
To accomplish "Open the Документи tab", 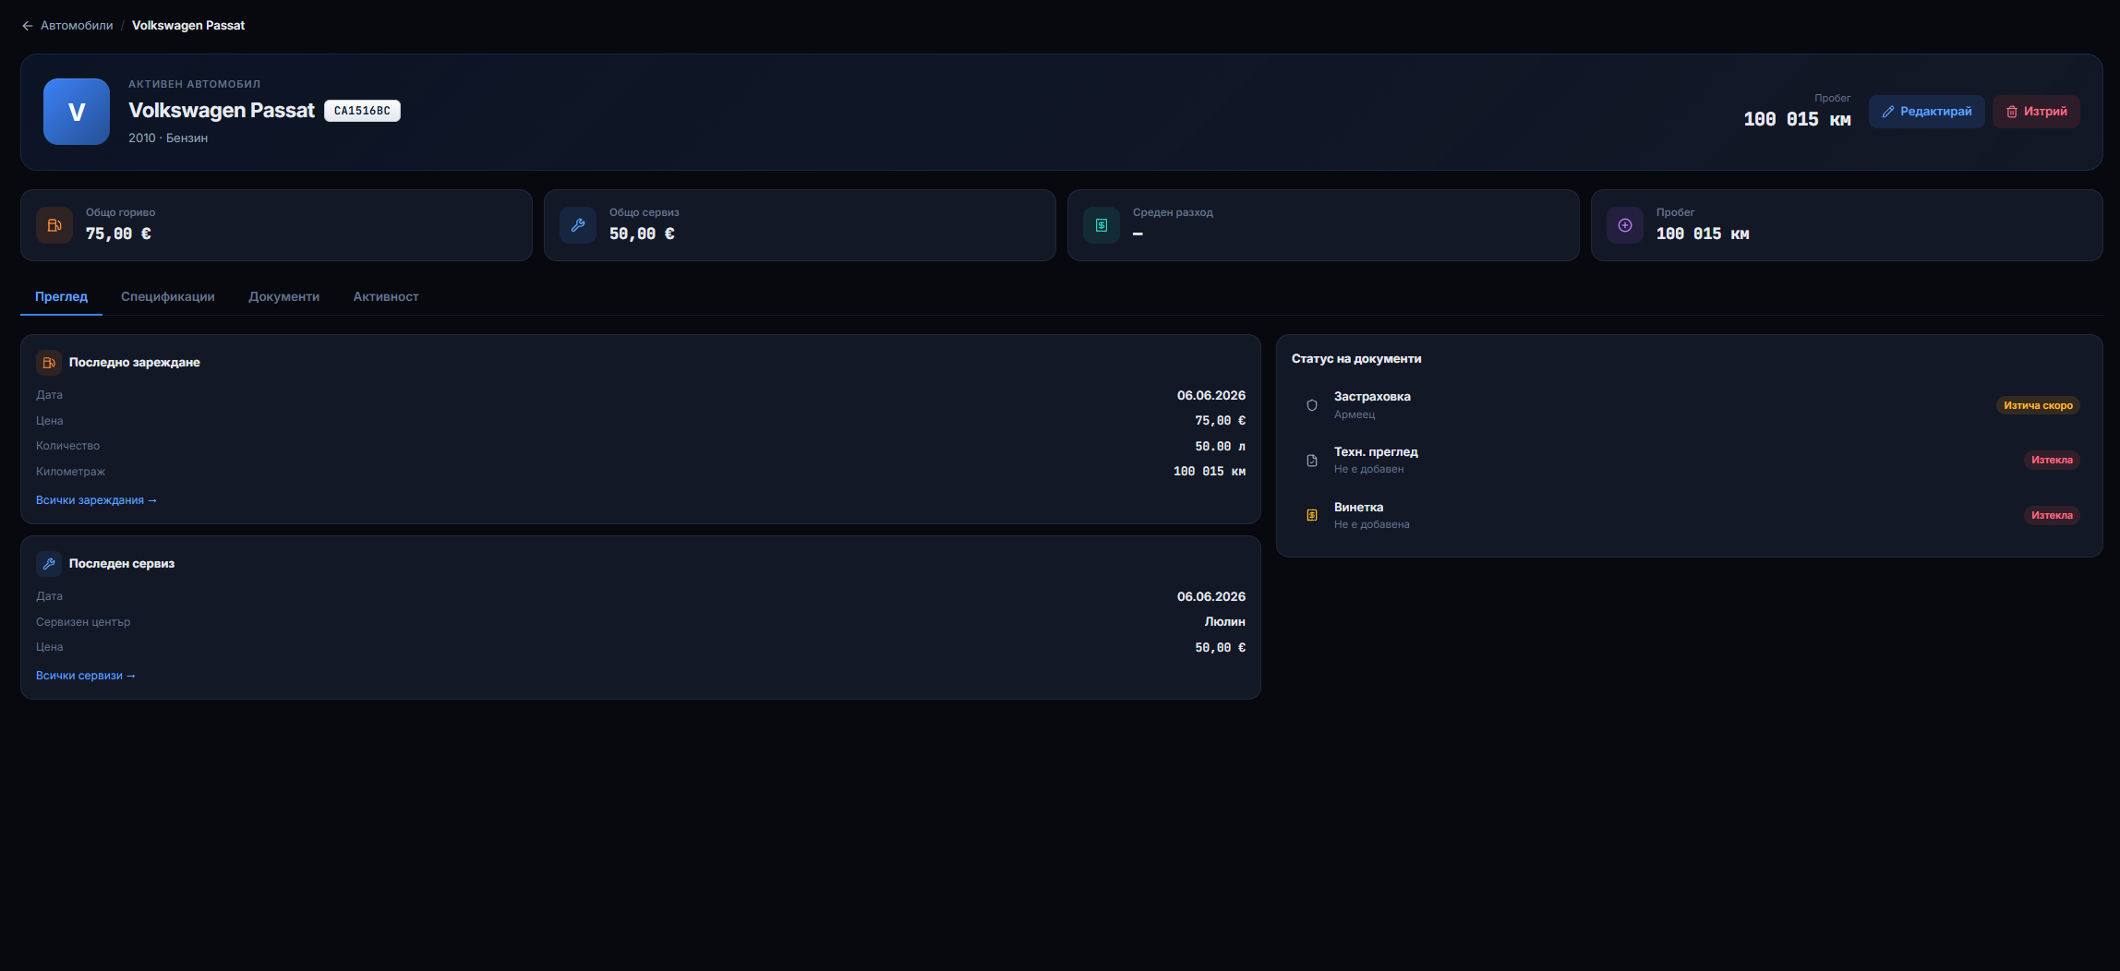I will [284, 297].
